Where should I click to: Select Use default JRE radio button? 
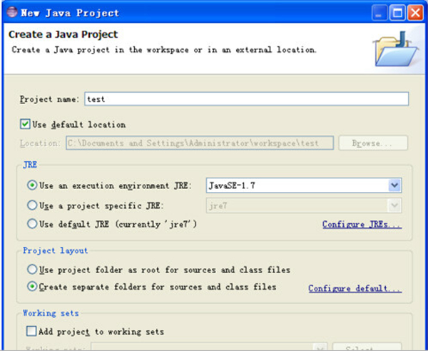[32, 224]
